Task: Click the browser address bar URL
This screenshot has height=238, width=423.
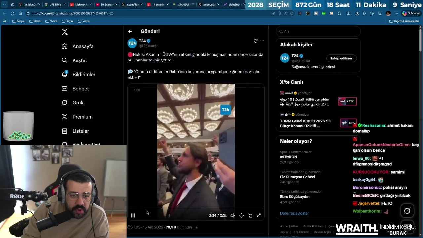Action: click(73, 13)
